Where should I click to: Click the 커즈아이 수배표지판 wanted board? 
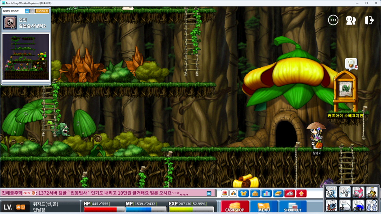[345, 91]
